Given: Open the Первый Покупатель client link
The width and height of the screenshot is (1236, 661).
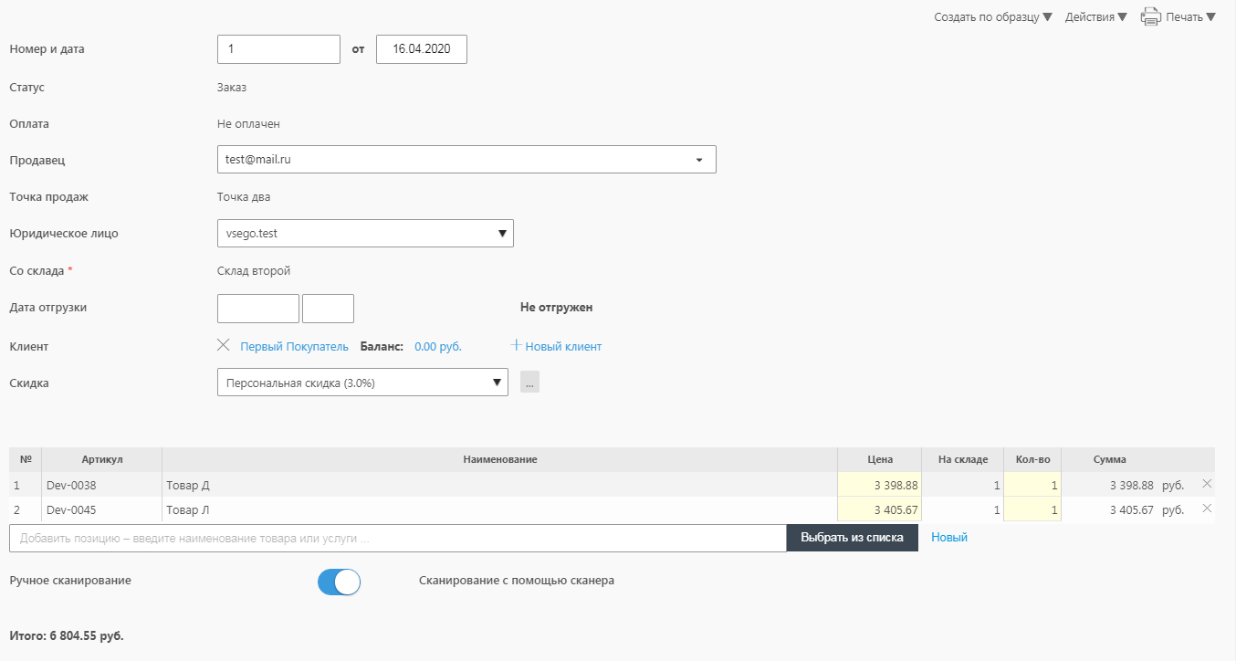Looking at the screenshot, I should click(294, 347).
